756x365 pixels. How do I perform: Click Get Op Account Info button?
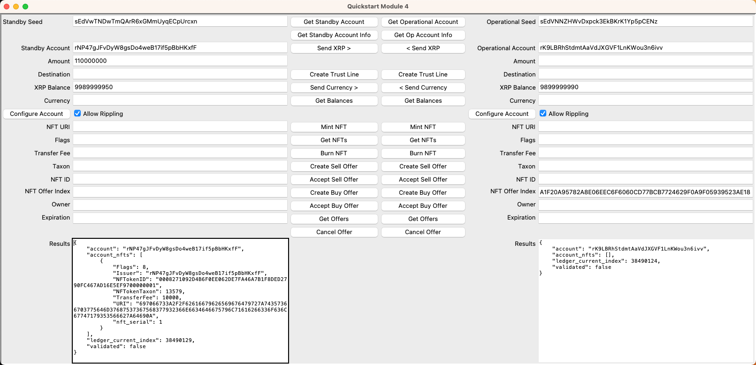(x=423, y=35)
